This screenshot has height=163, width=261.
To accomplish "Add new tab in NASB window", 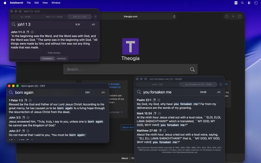I will (221, 84).
